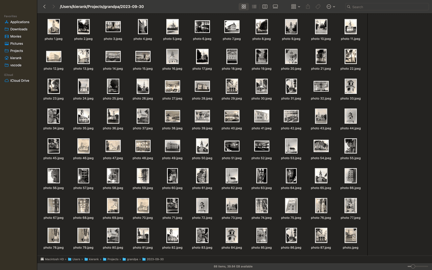
Task: Click the Projects folder in path bar
Action: pos(113,259)
